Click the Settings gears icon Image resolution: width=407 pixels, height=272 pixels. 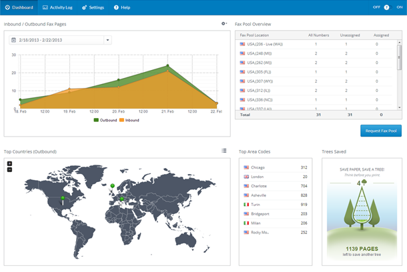(84, 7)
